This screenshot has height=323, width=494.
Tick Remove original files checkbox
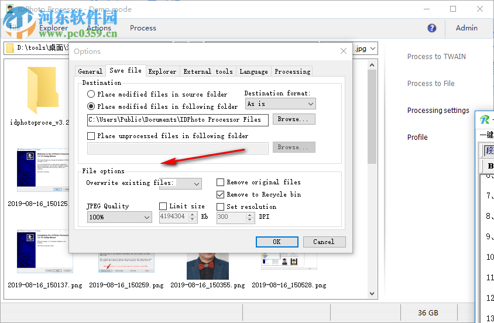point(221,183)
